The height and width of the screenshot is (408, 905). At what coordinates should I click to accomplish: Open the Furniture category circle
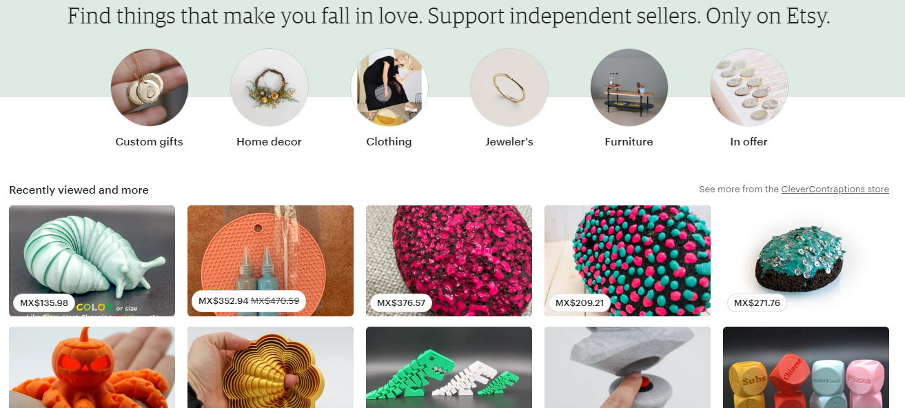[x=629, y=88]
